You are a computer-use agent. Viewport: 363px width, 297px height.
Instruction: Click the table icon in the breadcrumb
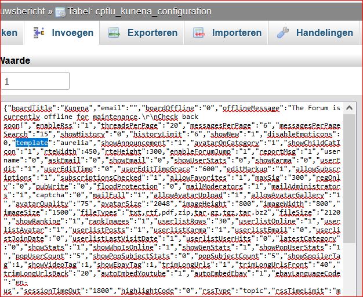point(60,12)
